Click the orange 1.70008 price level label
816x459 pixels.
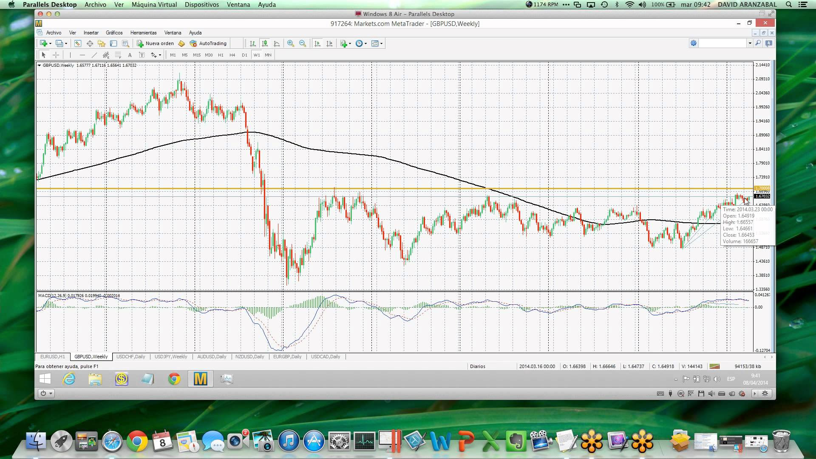[762, 188]
